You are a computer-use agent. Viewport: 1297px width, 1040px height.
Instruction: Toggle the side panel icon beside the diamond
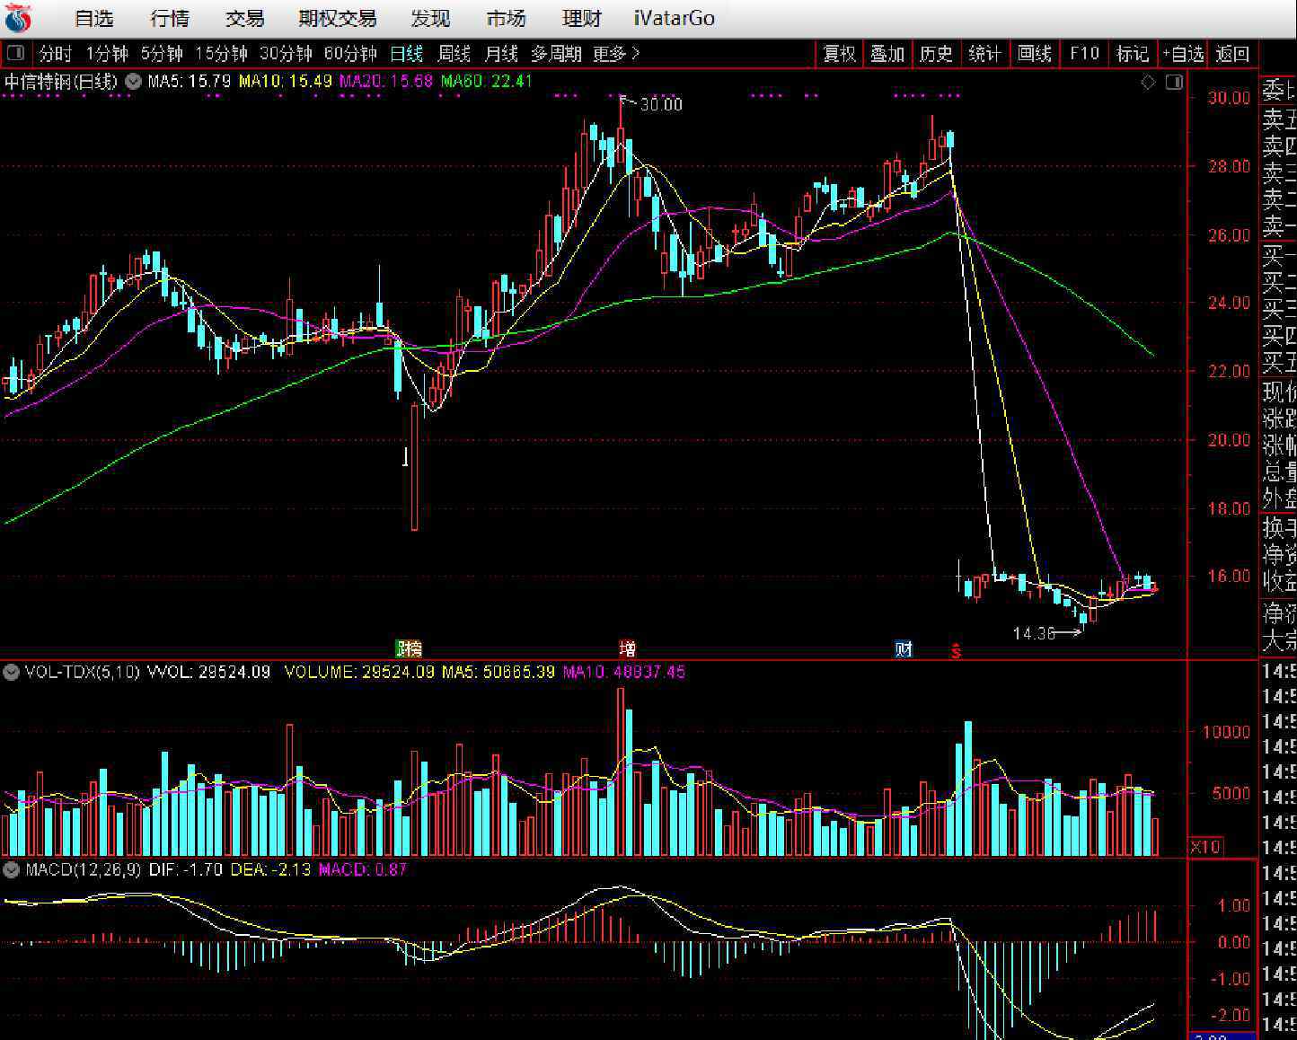click(x=1174, y=83)
